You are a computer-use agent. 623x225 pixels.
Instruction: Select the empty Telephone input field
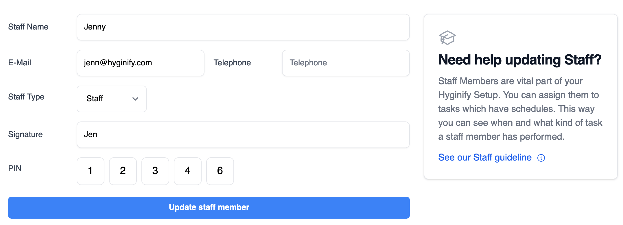coord(346,63)
